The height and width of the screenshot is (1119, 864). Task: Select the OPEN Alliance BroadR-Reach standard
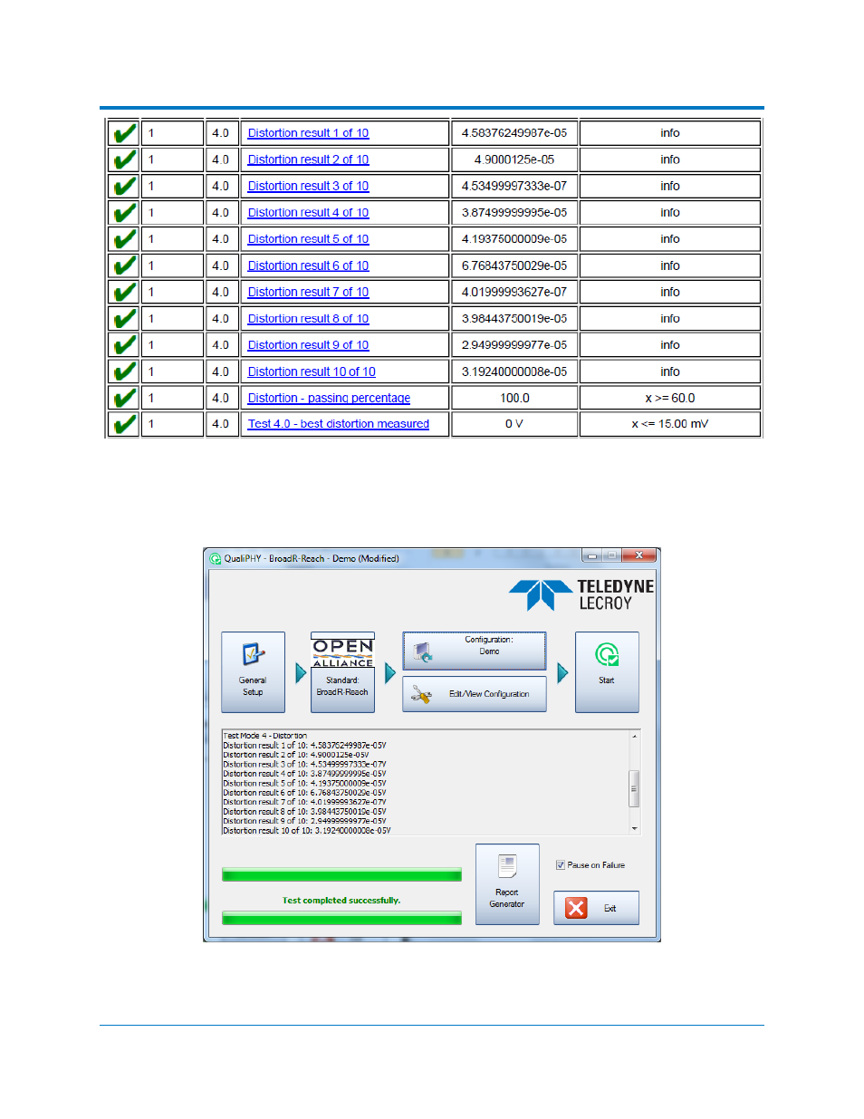pos(342,671)
